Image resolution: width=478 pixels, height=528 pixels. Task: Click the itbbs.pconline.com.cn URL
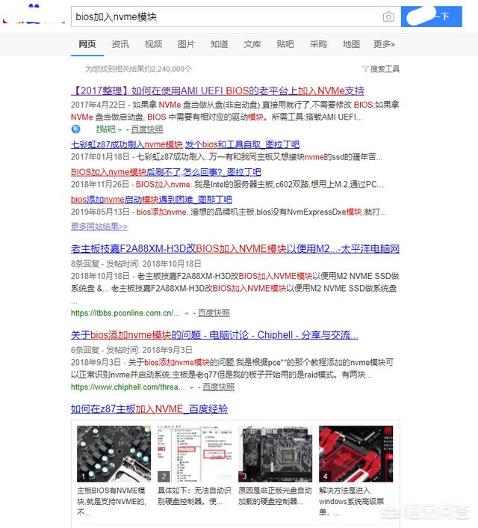click(x=125, y=313)
